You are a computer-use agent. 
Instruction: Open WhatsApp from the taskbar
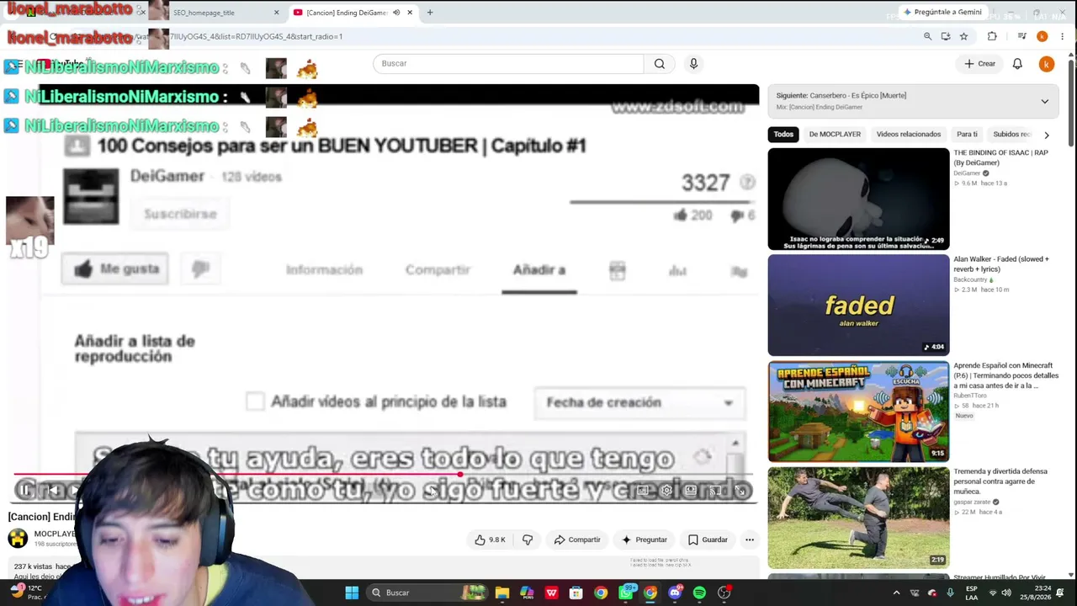625,593
